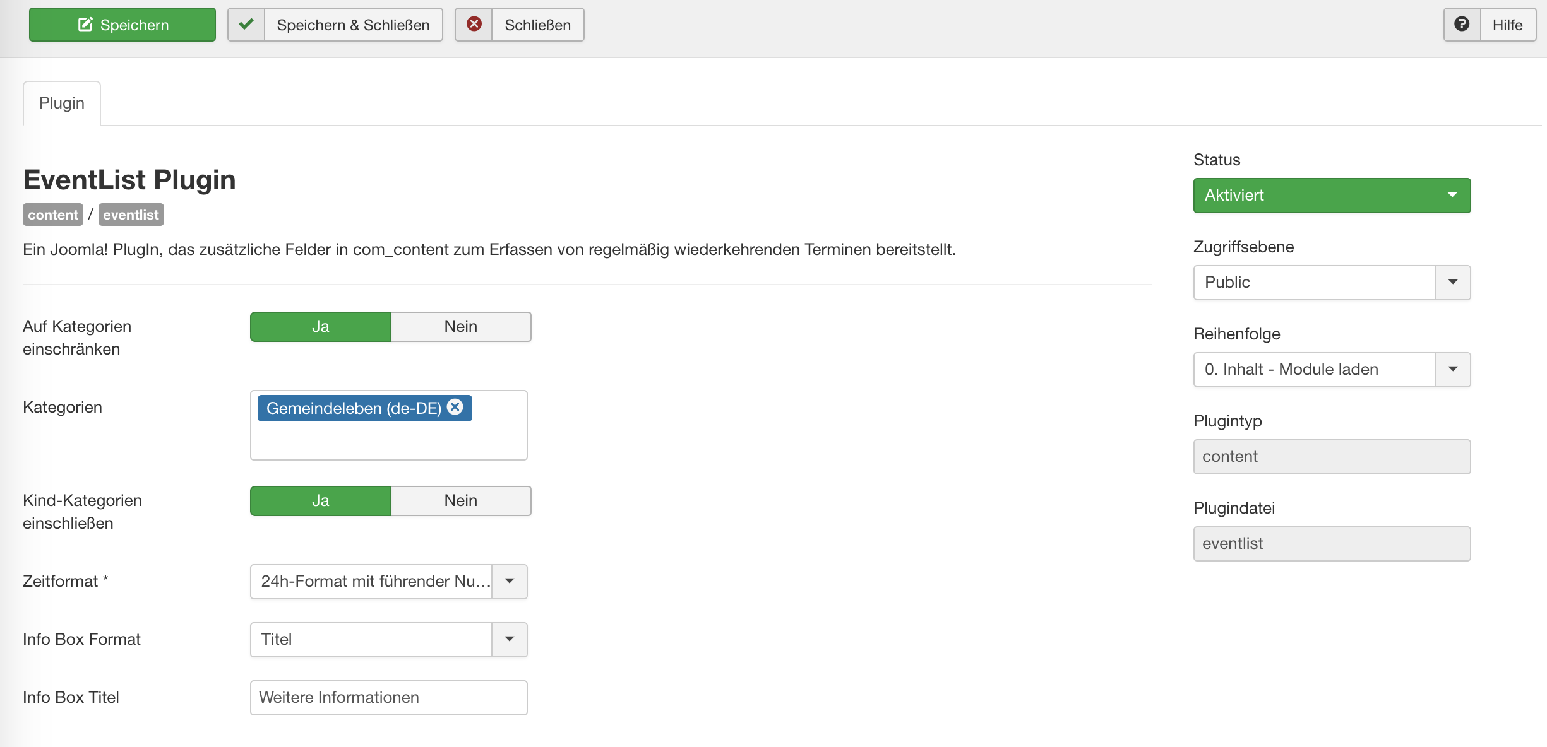Click the plugin description text
This screenshot has width=1547, height=747.
[489, 250]
